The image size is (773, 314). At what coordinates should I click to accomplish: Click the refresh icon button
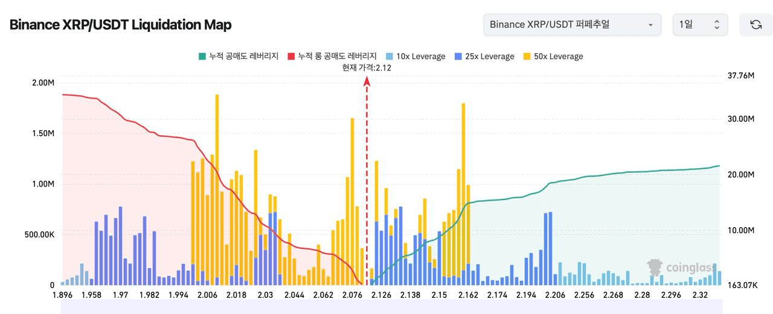[x=755, y=25]
